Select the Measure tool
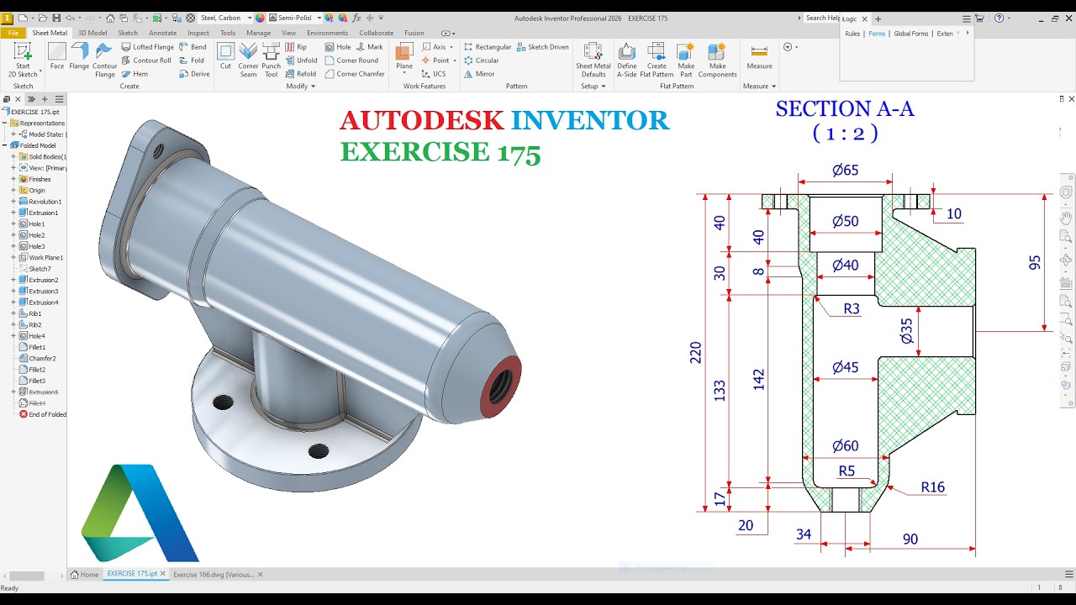This screenshot has height=605, width=1076. click(759, 55)
